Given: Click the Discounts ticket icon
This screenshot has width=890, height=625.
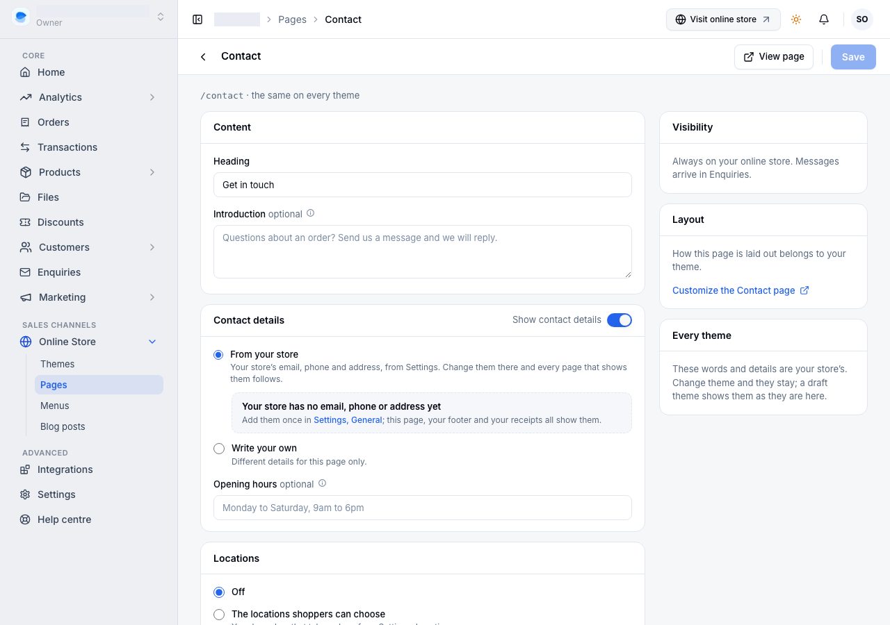Looking at the screenshot, I should 25,222.
